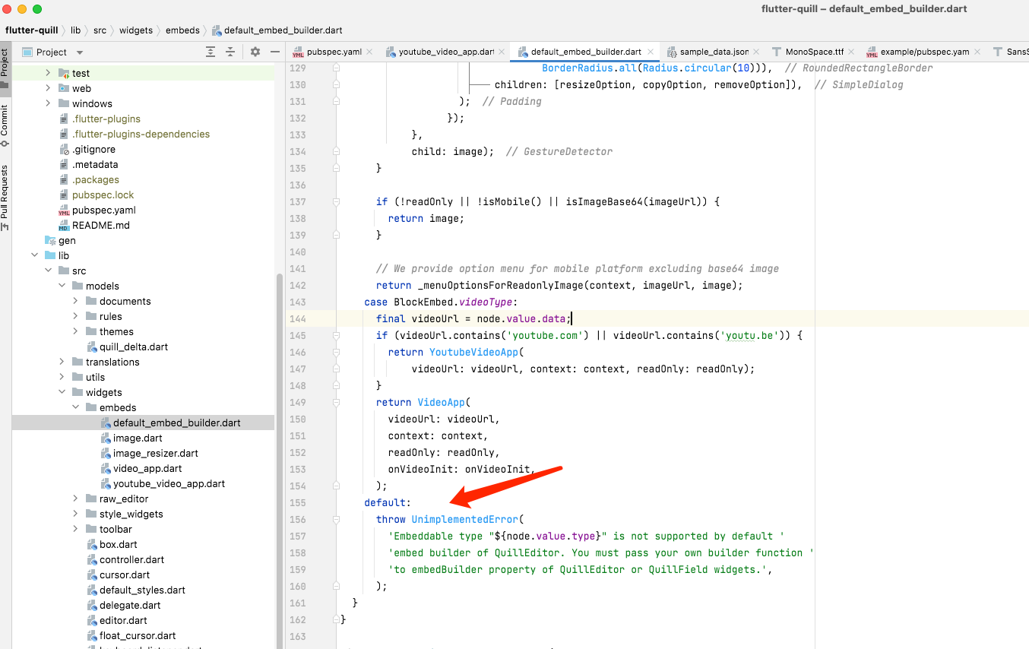Open editor.dart from the tree
The image size is (1029, 649).
click(x=123, y=620)
